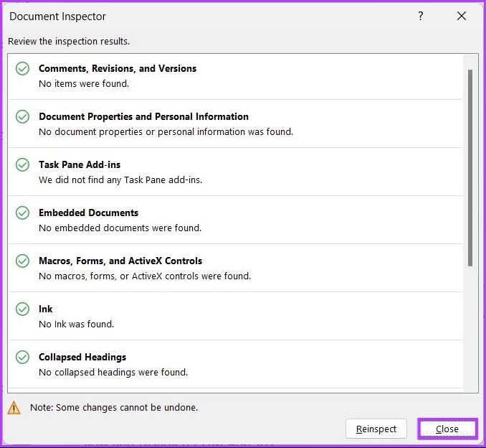
Task: Click the checkmark icon for Document Properties
Action: [x=23, y=117]
